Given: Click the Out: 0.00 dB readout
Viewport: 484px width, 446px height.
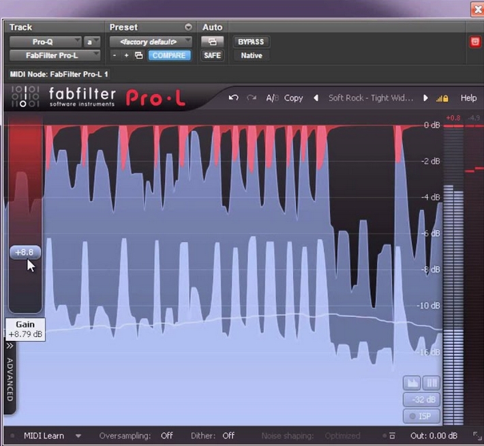Looking at the screenshot, I should (x=434, y=436).
